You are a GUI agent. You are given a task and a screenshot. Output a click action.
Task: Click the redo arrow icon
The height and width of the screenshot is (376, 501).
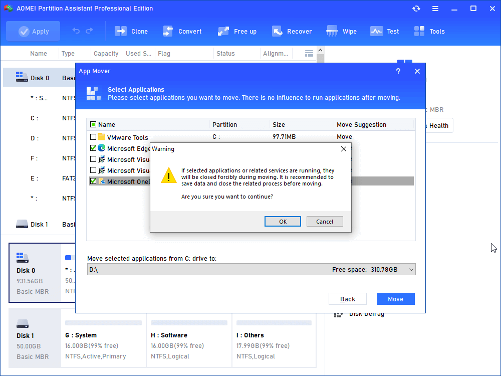click(90, 31)
